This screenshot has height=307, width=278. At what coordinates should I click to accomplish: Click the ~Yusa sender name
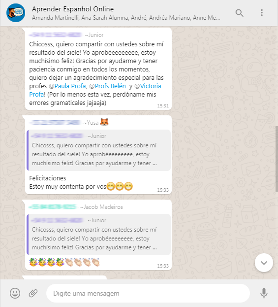[91, 123]
